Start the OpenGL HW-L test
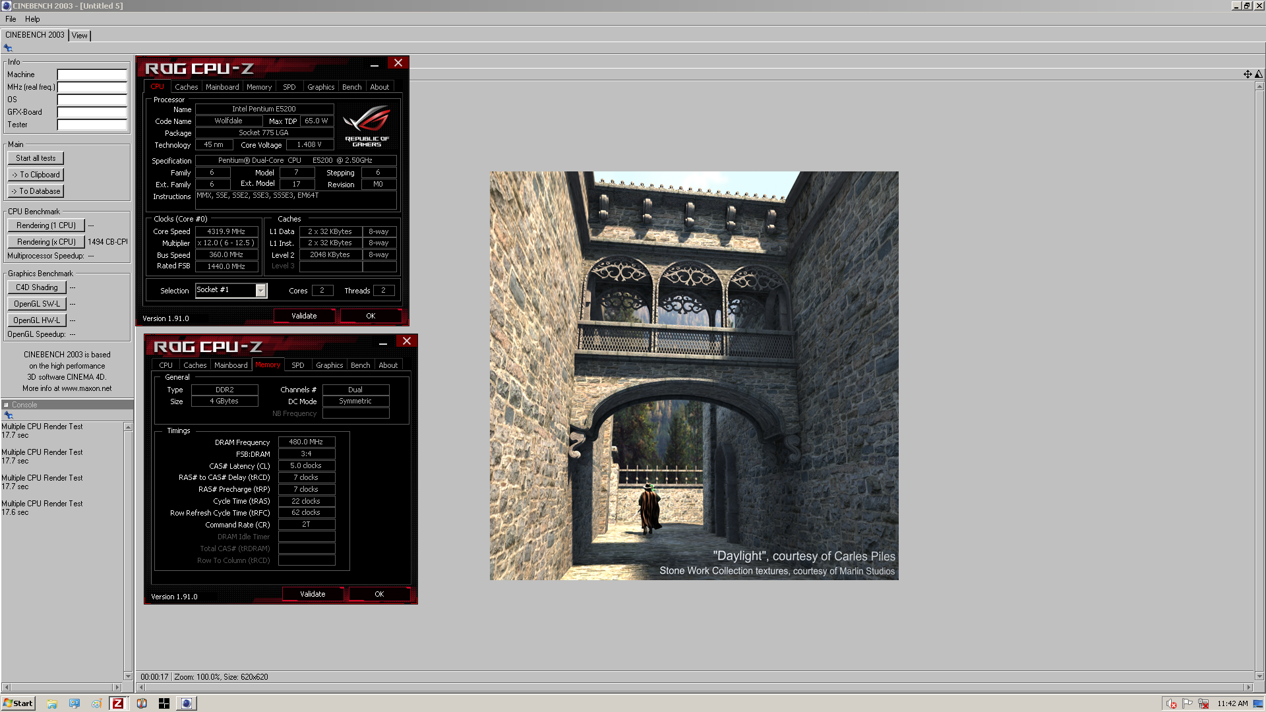The height and width of the screenshot is (712, 1266). [x=37, y=320]
